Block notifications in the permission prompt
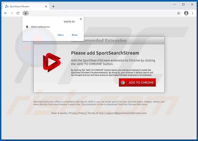This screenshot has height=141, width=198. click(x=74, y=35)
